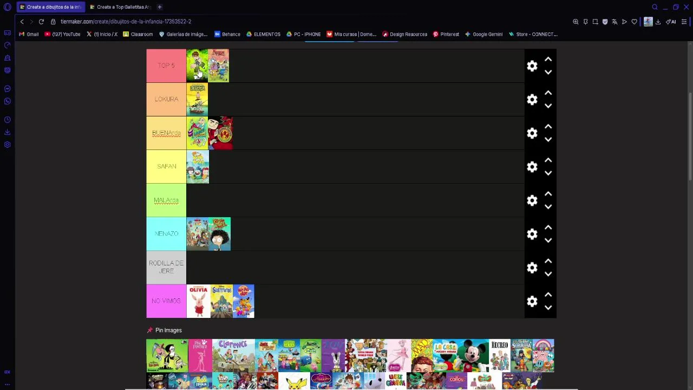The height and width of the screenshot is (390, 693).
Task: Open settings gear for NO VIMOS tier
Action: click(x=532, y=301)
